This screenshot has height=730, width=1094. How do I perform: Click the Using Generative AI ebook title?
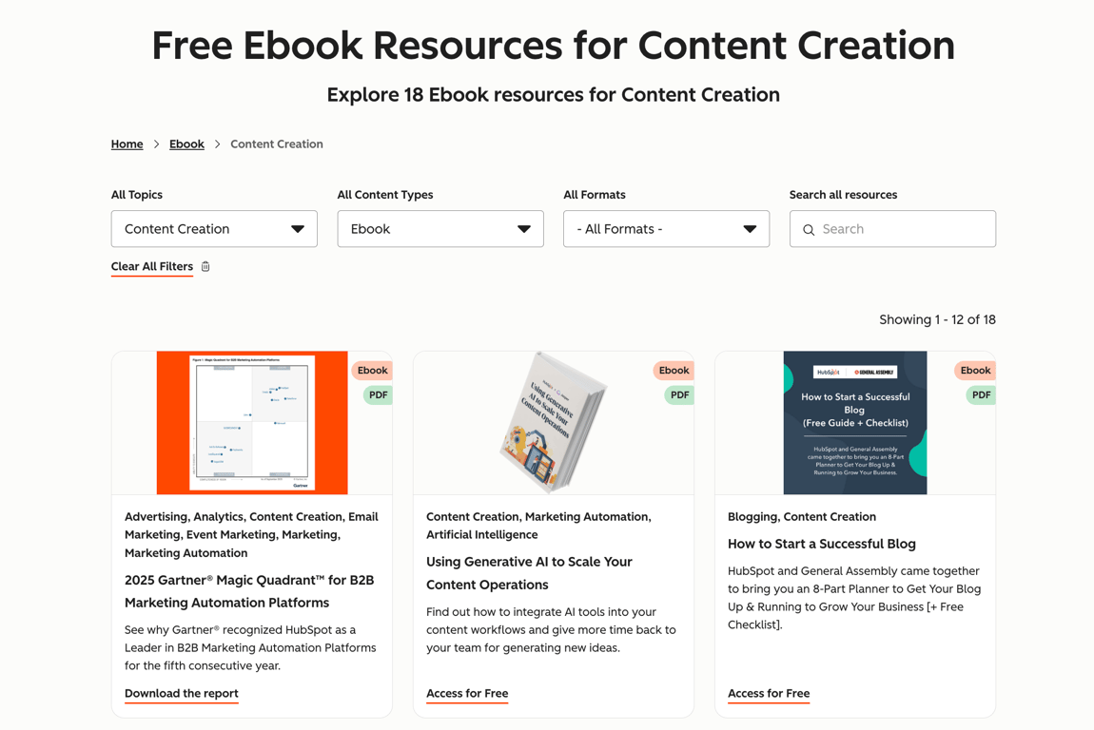(x=529, y=572)
